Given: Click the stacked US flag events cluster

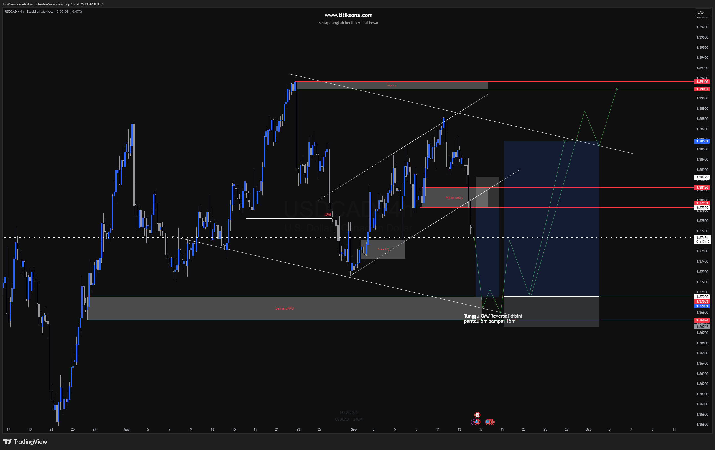Looking at the screenshot, I should (x=490, y=422).
